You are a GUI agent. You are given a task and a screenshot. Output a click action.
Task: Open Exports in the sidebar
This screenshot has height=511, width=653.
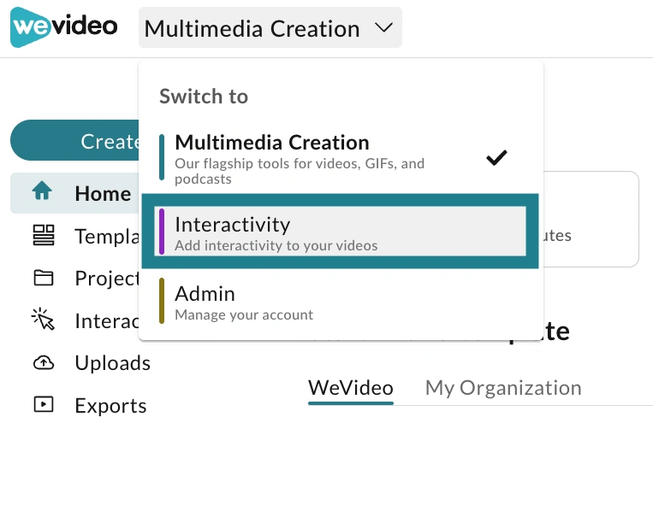pyautogui.click(x=89, y=405)
